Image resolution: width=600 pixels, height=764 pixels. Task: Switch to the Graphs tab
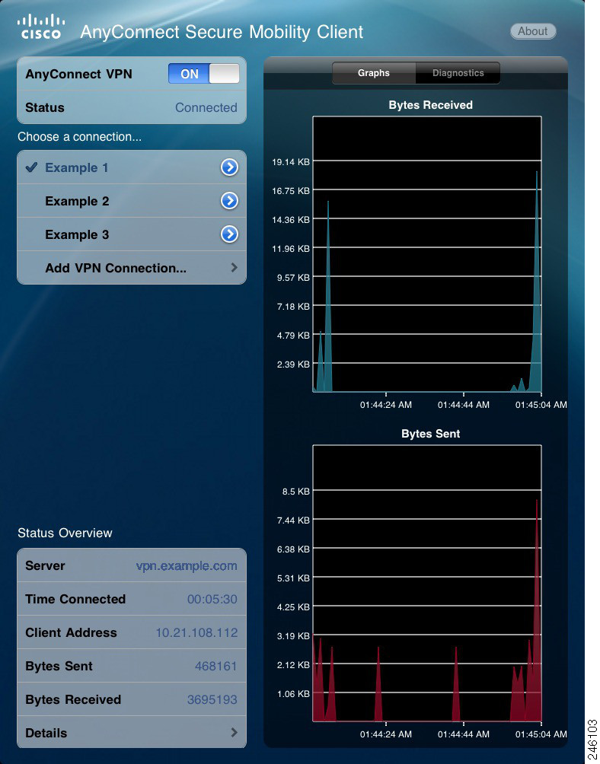coord(374,73)
